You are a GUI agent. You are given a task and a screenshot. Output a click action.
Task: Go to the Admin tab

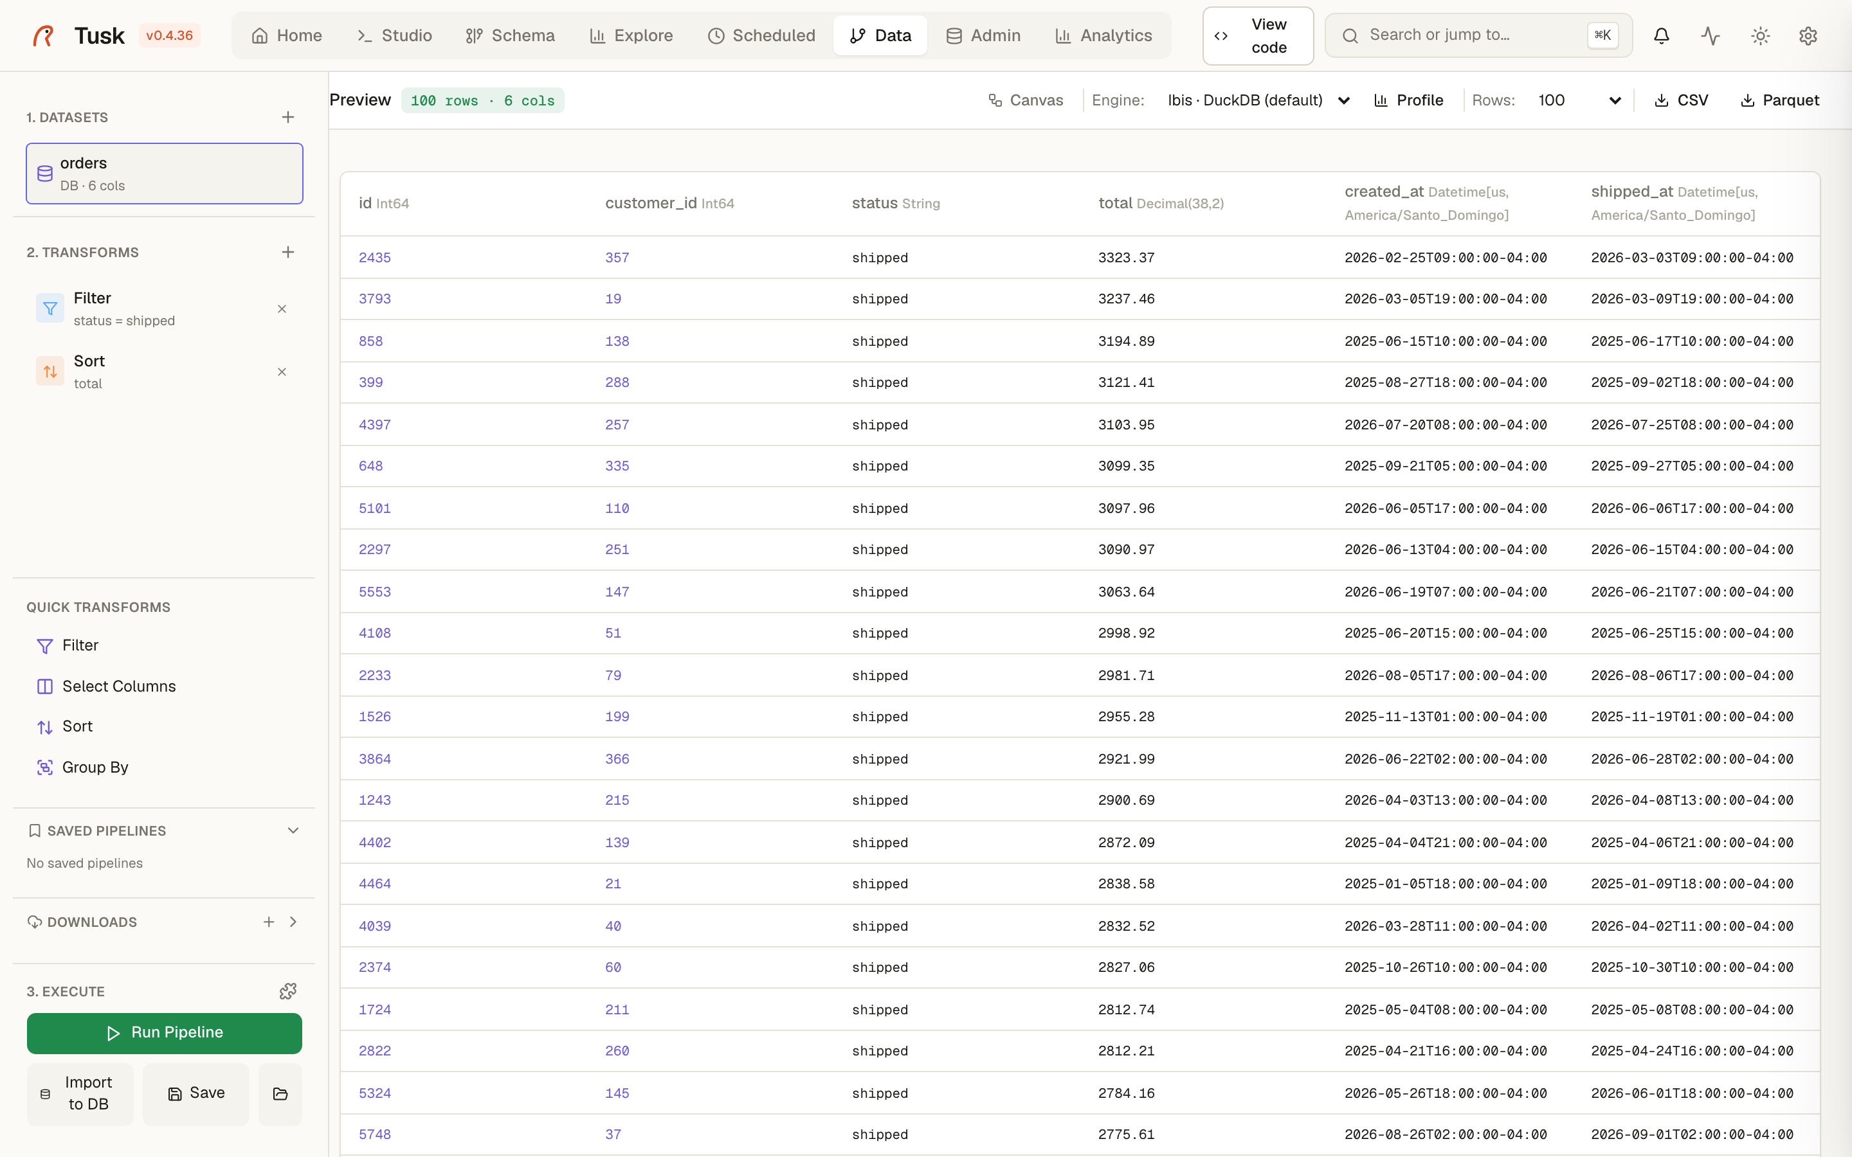coord(983,35)
